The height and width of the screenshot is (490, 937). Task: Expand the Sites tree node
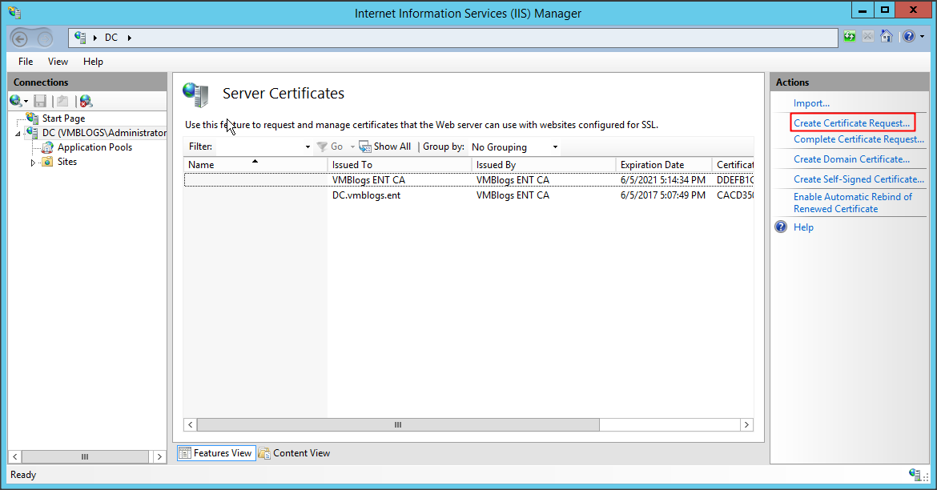(x=34, y=162)
